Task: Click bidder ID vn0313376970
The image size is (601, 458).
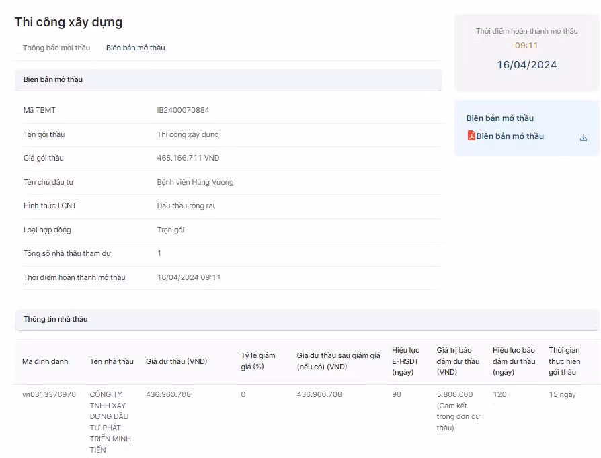Action: [49, 394]
